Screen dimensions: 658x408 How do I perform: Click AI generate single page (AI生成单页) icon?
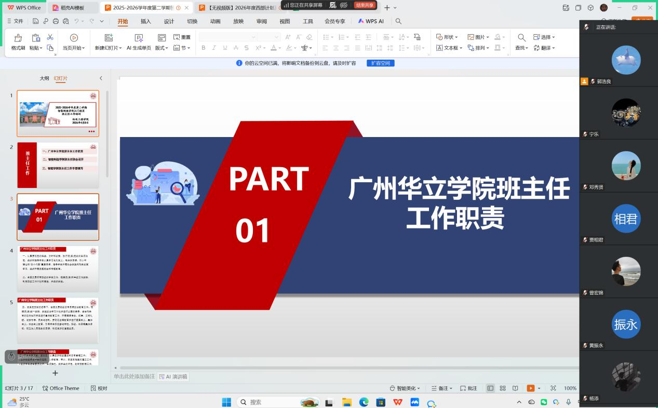[x=139, y=38]
